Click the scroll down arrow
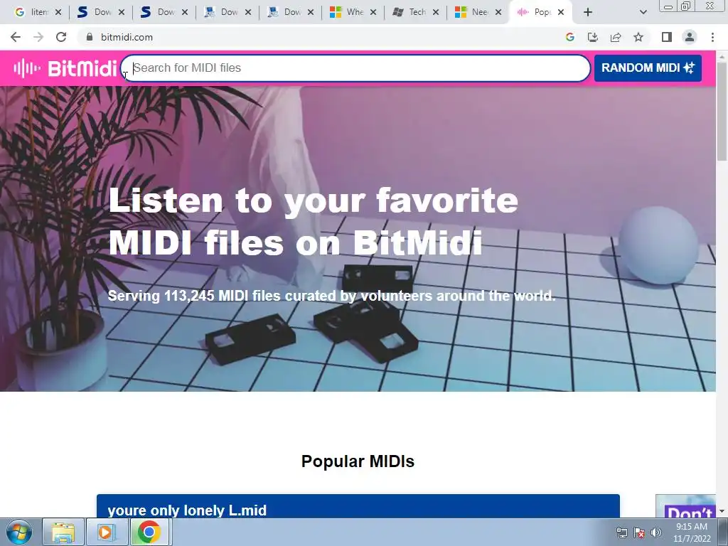Image resolution: width=728 pixels, height=546 pixels. [x=722, y=511]
